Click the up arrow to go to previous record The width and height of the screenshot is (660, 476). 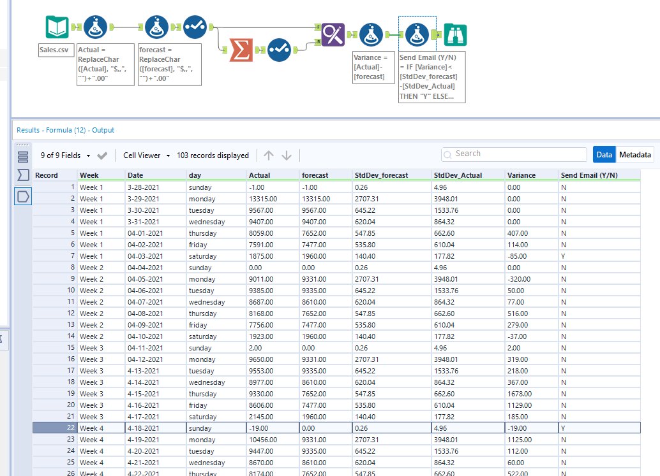click(x=269, y=155)
